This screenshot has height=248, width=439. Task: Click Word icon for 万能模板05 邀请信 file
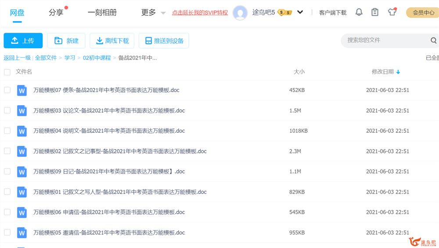(x=22, y=233)
